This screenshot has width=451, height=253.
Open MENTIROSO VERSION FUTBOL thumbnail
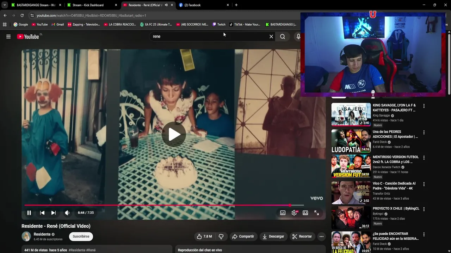351,166
